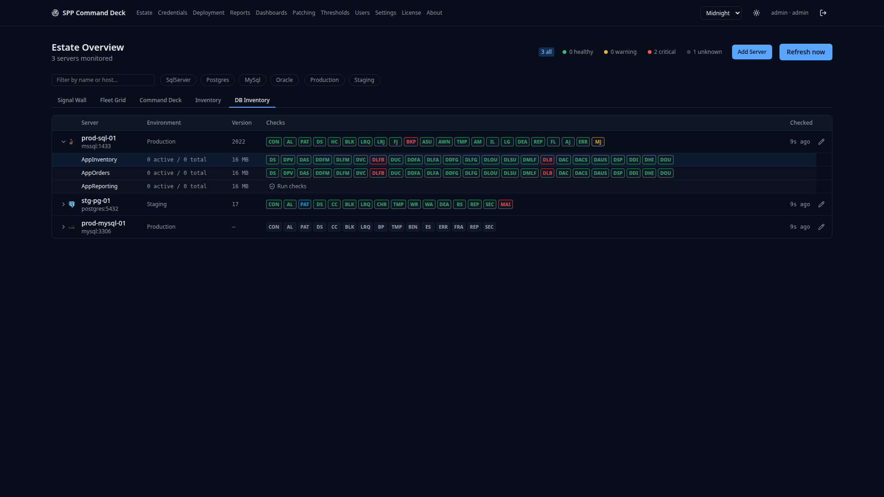Select the AppOrders database row name

point(96,173)
